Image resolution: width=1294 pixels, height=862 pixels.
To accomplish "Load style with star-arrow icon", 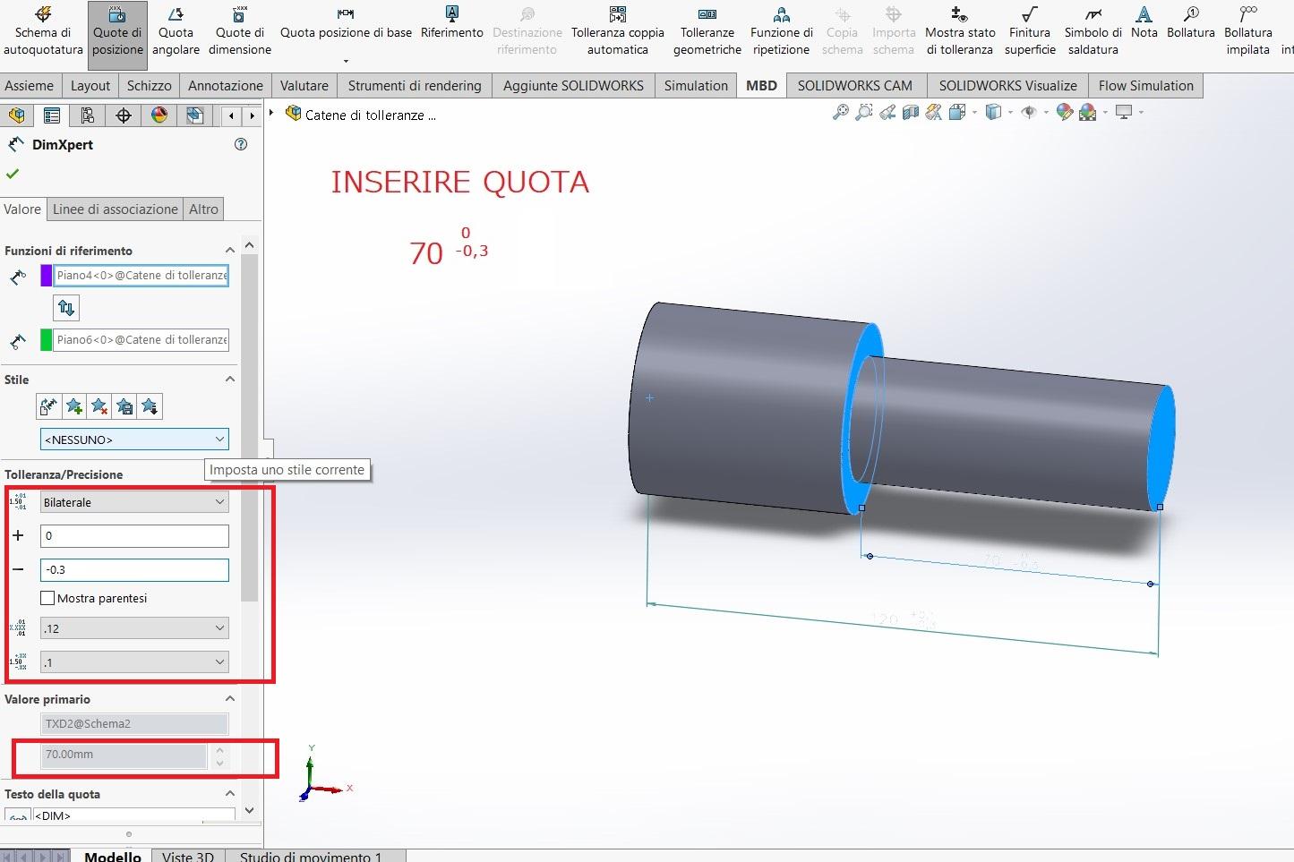I will pos(150,406).
